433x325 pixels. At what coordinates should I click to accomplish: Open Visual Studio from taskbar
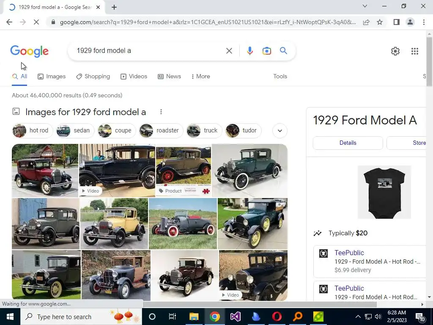[x=235, y=317]
